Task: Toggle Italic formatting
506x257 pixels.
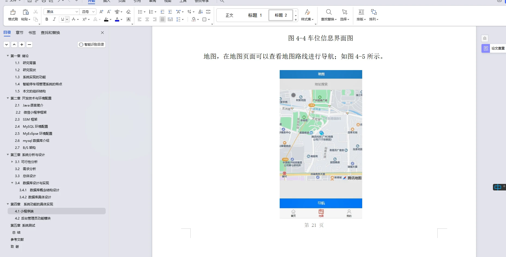Action: coord(54,19)
